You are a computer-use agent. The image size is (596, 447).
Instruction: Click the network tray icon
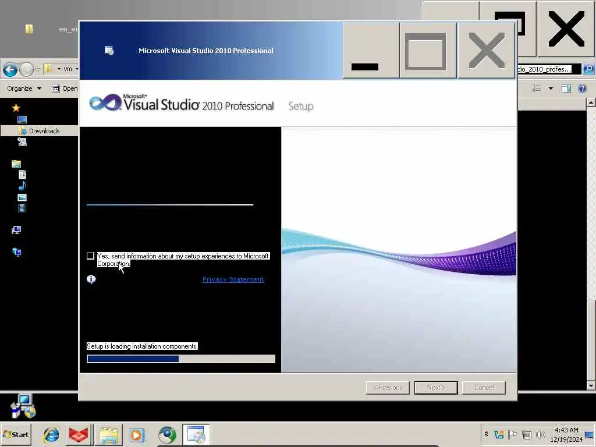pyautogui.click(x=526, y=434)
